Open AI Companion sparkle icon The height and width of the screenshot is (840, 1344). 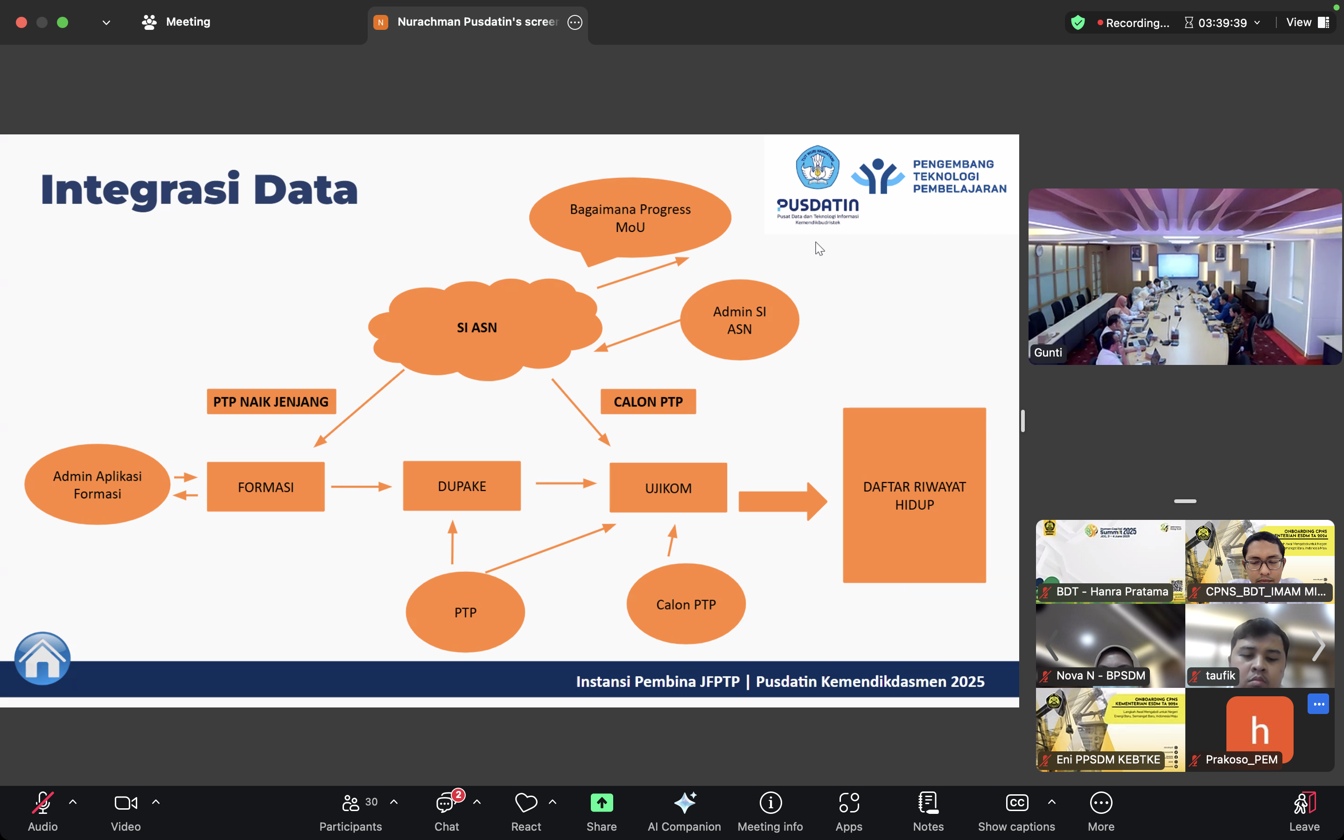pyautogui.click(x=684, y=803)
